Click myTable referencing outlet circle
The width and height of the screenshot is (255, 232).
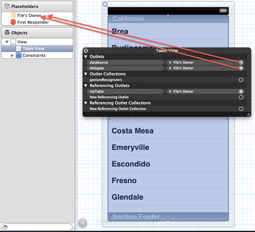tap(241, 92)
